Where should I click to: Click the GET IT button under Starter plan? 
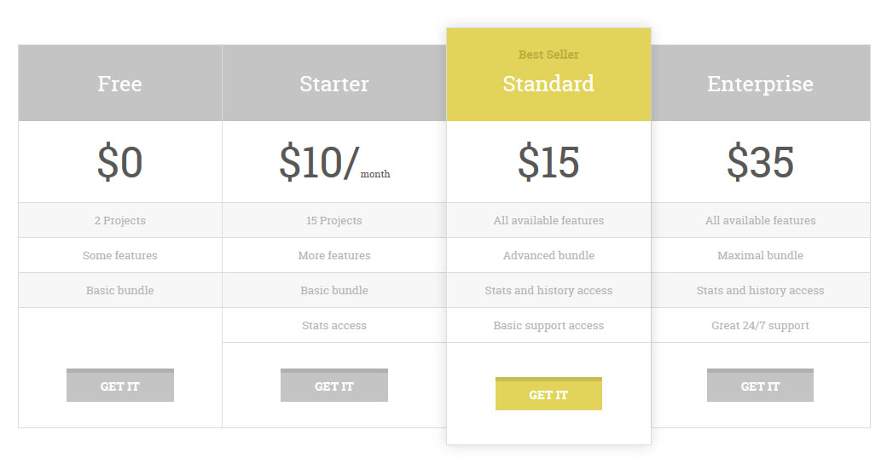[x=334, y=386]
